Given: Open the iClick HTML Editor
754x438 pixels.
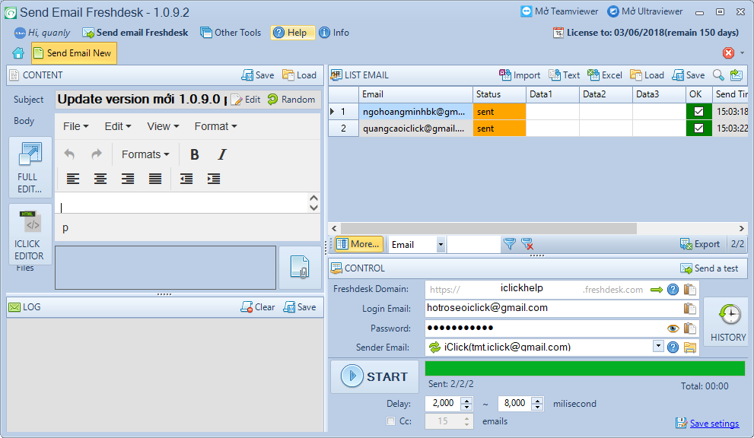Looking at the screenshot, I should tap(30, 234).
